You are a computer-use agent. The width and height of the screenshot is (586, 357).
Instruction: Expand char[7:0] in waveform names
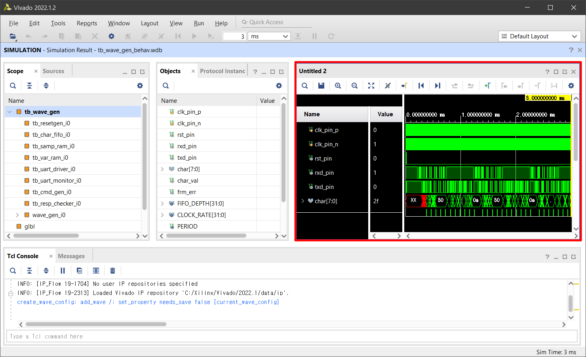(x=303, y=201)
